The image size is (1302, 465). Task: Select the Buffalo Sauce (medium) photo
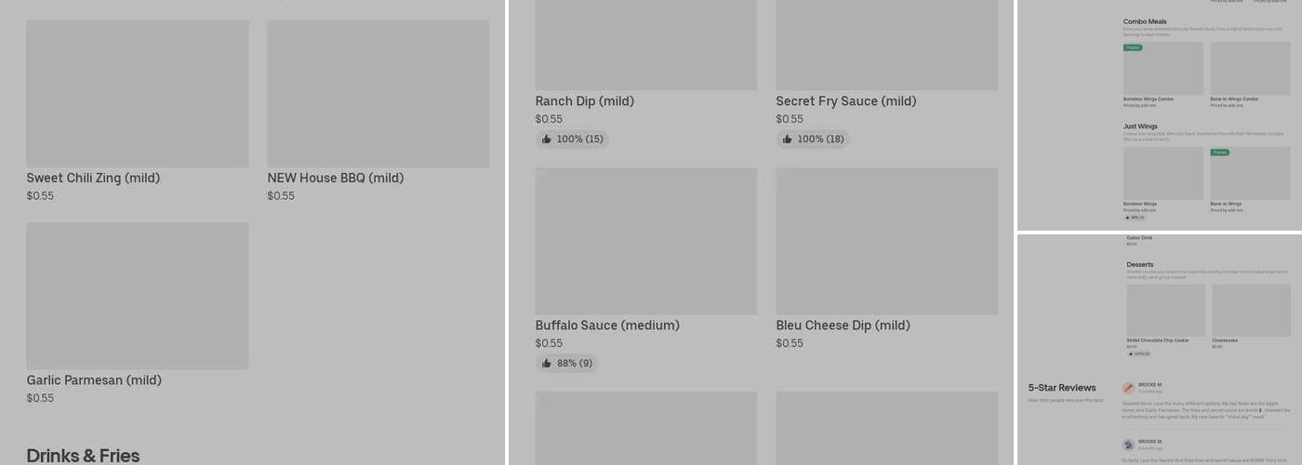(x=645, y=241)
